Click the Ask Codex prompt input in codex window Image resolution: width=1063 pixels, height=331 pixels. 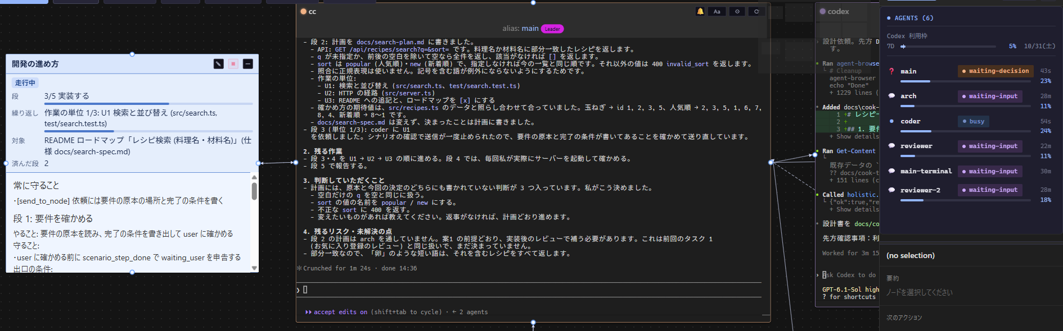tap(849, 275)
